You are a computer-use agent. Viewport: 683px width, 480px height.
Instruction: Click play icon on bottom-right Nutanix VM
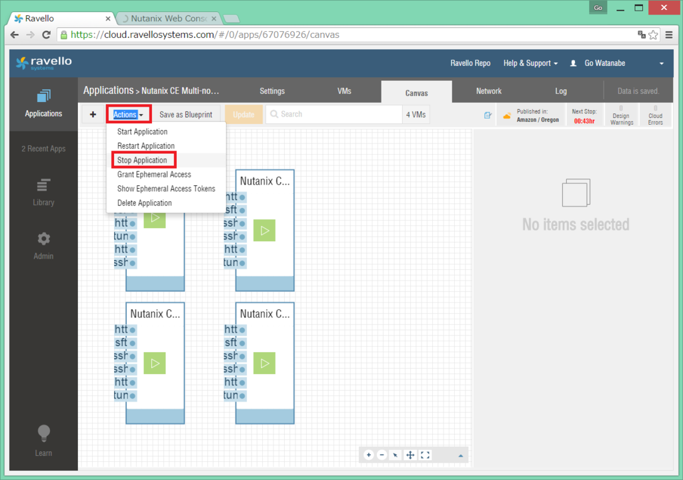264,363
